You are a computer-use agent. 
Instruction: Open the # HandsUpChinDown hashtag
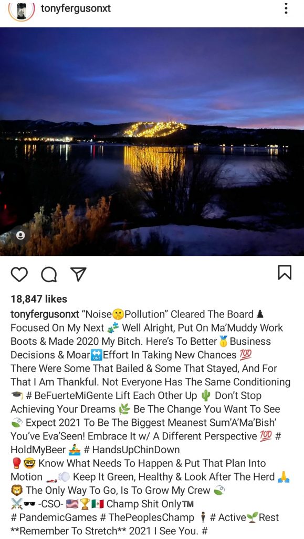pyautogui.click(x=132, y=450)
